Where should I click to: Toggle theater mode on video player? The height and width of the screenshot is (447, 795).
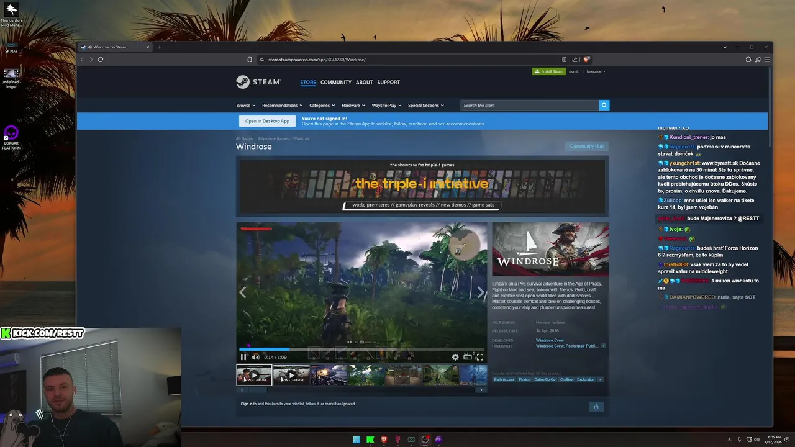468,357
